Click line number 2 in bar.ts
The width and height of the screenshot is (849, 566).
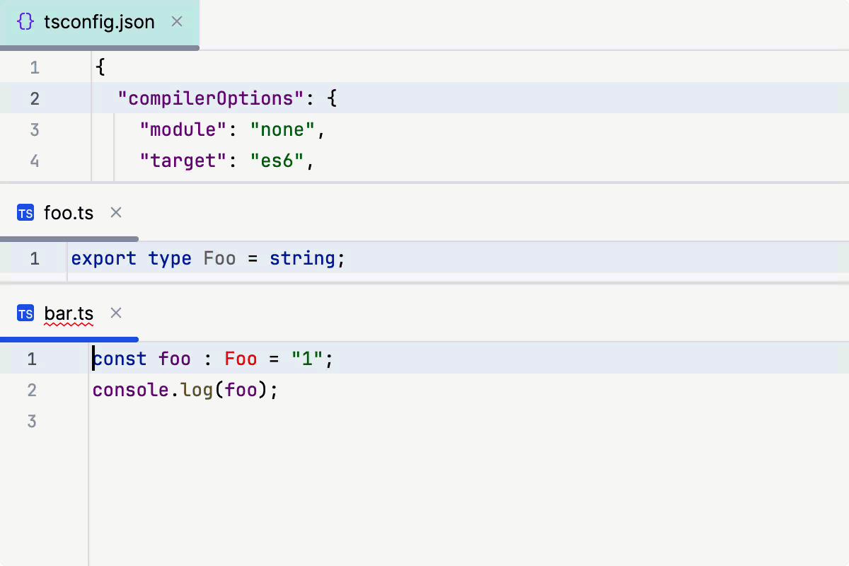31,390
